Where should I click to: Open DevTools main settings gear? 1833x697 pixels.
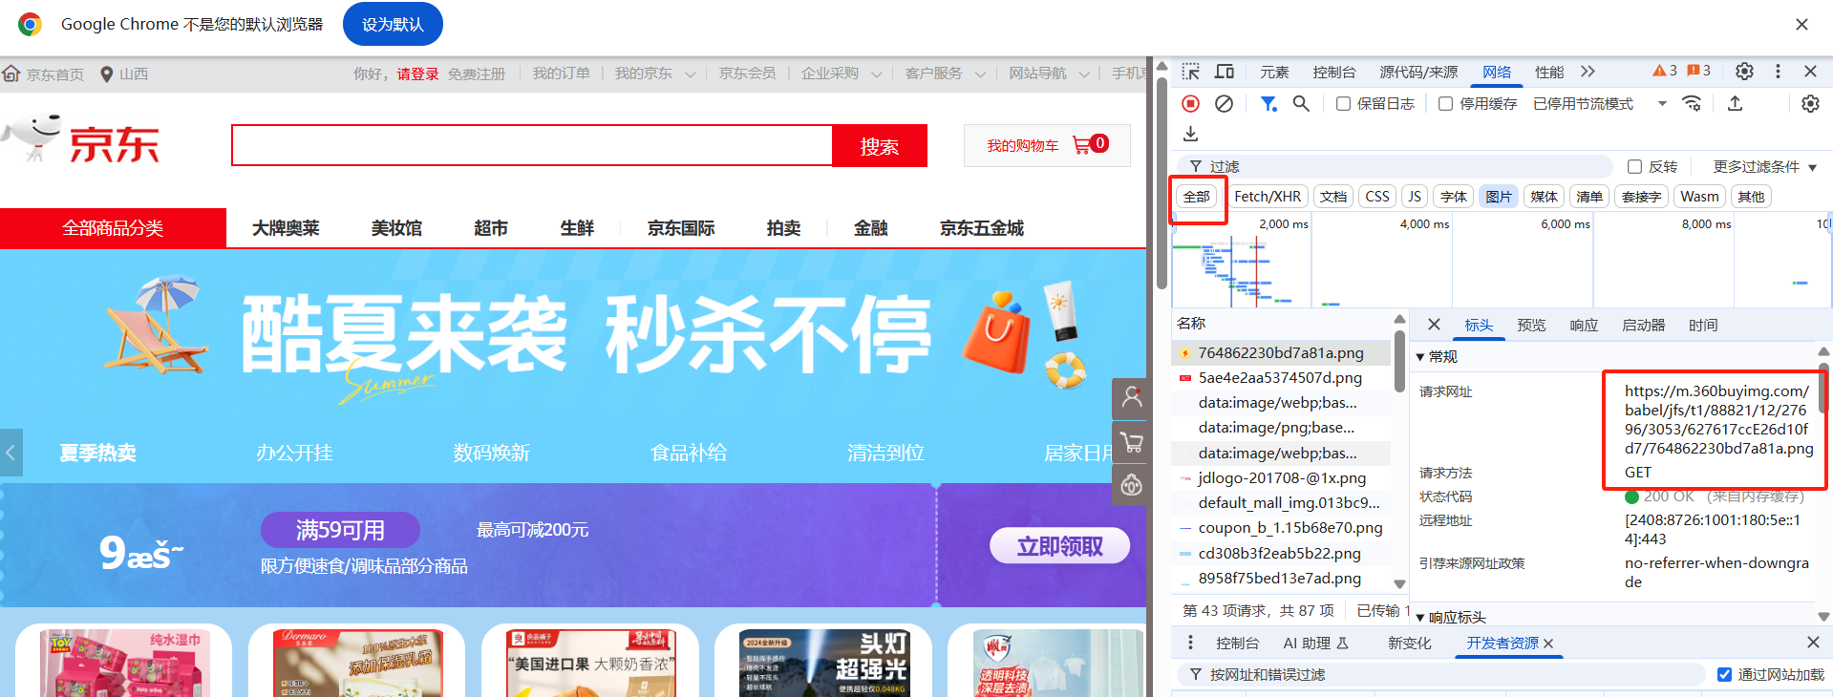[x=1744, y=72]
